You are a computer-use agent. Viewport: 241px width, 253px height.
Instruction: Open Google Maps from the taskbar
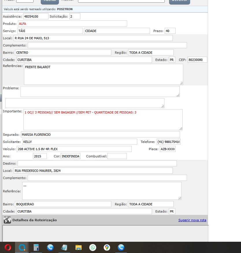[107, 247]
